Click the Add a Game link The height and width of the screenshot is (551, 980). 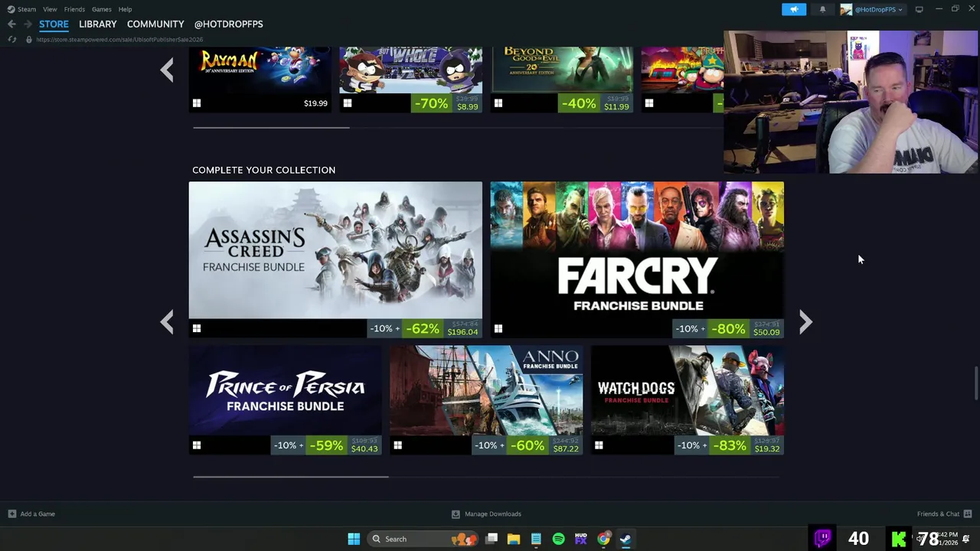(x=38, y=514)
